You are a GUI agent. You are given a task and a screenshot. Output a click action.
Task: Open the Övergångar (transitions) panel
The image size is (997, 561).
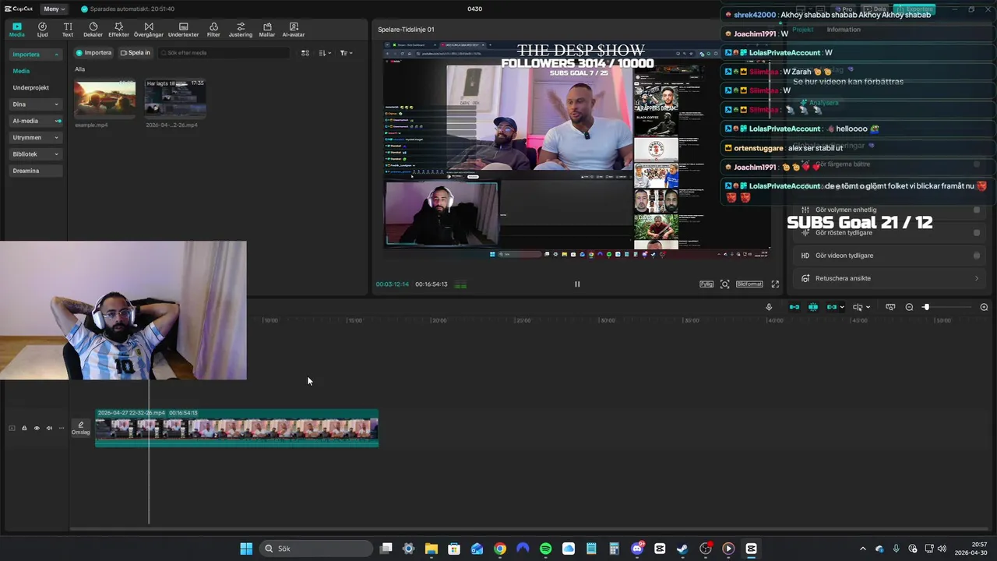(x=148, y=30)
